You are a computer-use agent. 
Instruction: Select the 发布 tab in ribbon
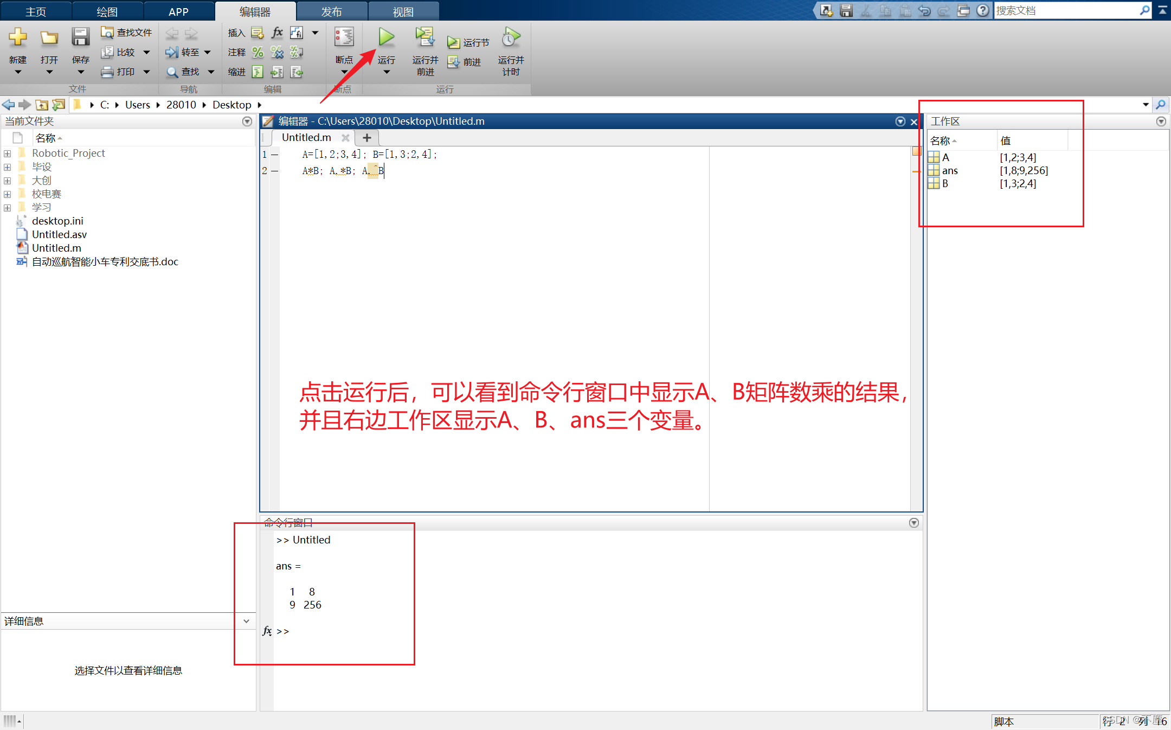click(x=331, y=10)
